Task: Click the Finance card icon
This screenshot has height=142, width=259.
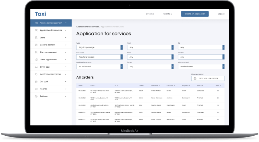Action: click(x=36, y=89)
